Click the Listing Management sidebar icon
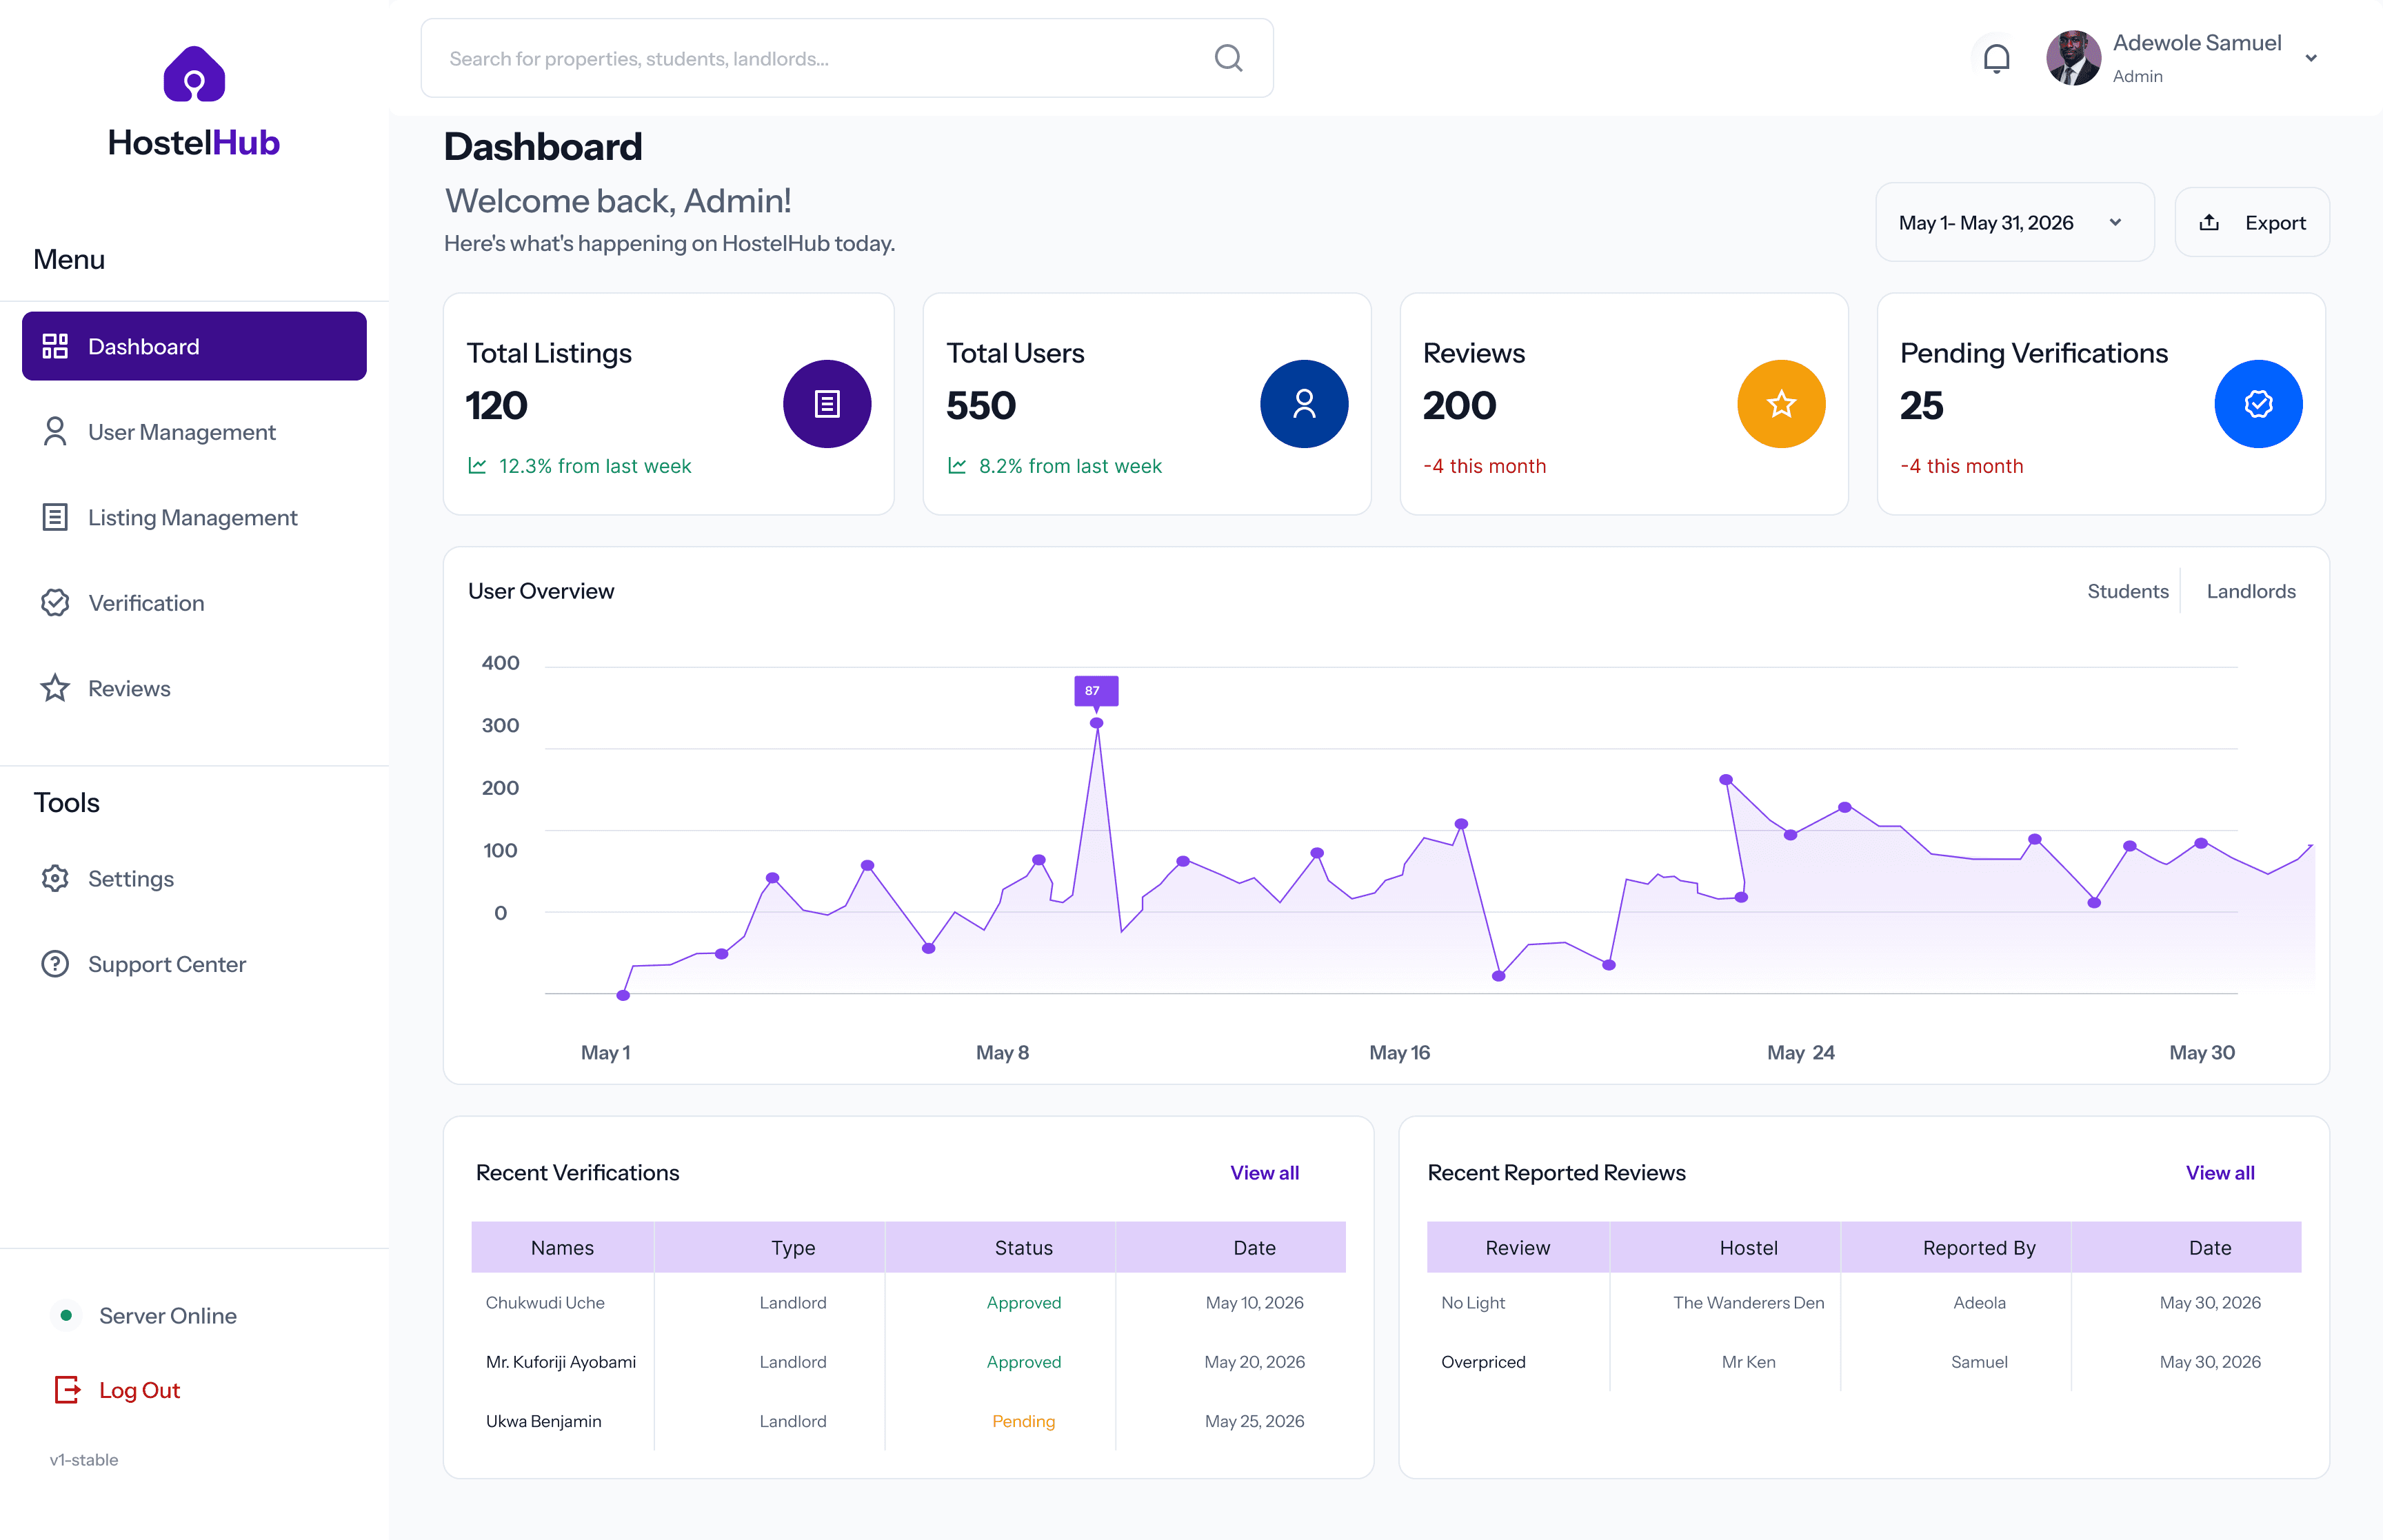This screenshot has width=2383, height=1540. [x=55, y=517]
